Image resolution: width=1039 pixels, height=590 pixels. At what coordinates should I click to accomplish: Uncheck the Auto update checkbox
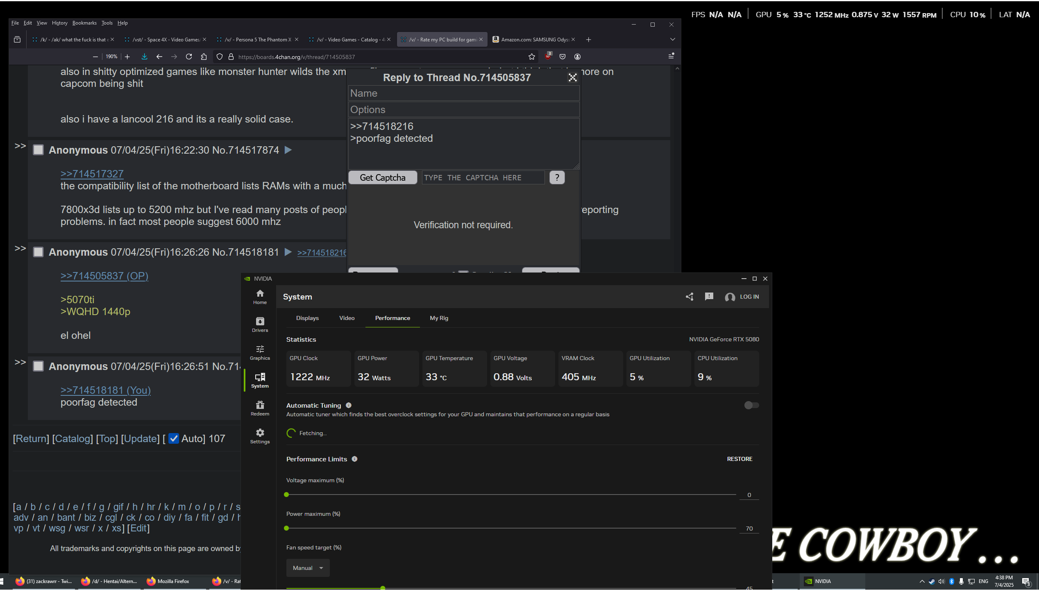tap(174, 438)
